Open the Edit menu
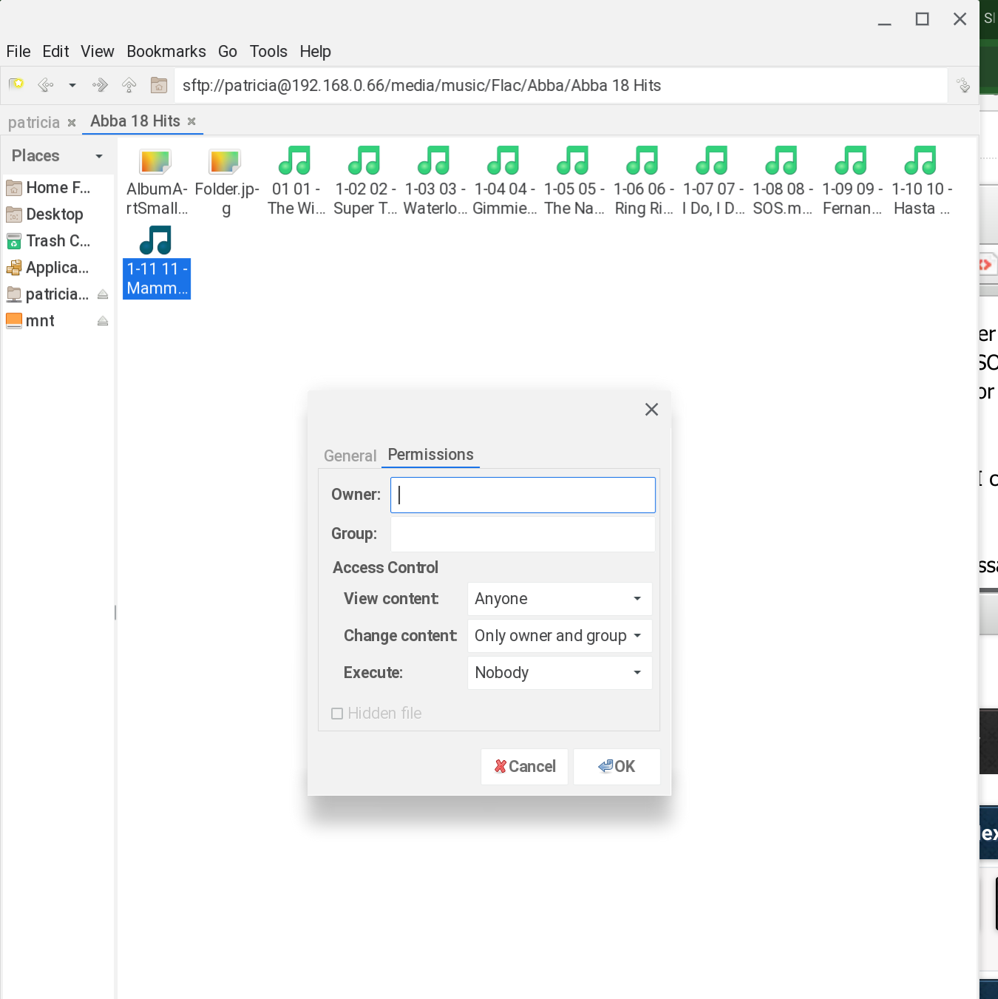998x999 pixels. pyautogui.click(x=55, y=52)
